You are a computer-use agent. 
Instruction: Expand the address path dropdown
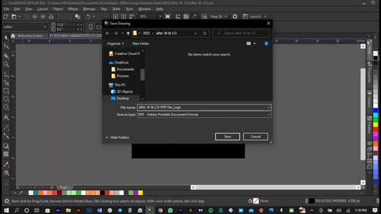pos(195,33)
